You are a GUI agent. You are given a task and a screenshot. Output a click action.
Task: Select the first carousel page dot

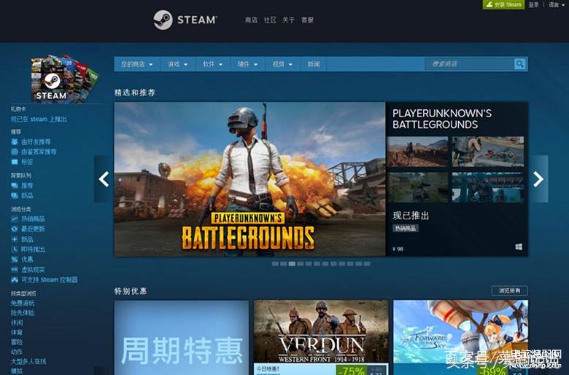(275, 264)
